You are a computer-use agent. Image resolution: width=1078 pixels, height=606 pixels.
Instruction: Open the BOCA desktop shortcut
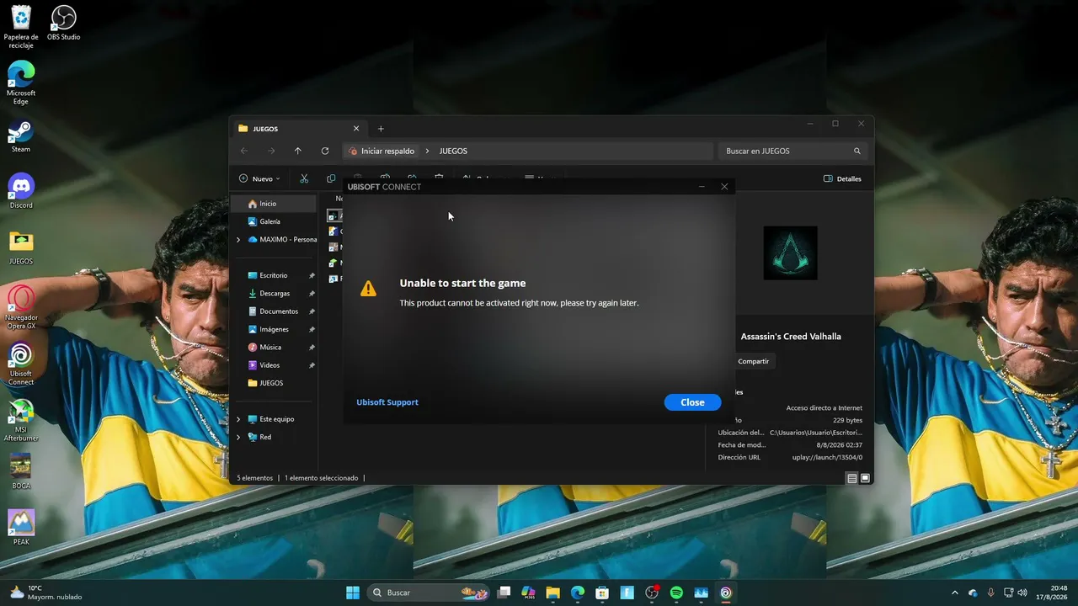(x=21, y=472)
